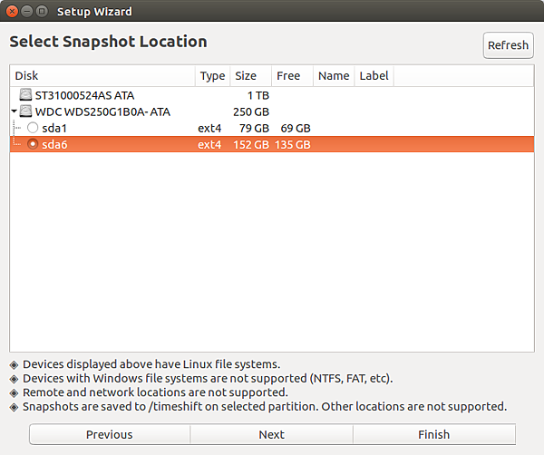Minimize the Setup Wizard window

click(27, 12)
